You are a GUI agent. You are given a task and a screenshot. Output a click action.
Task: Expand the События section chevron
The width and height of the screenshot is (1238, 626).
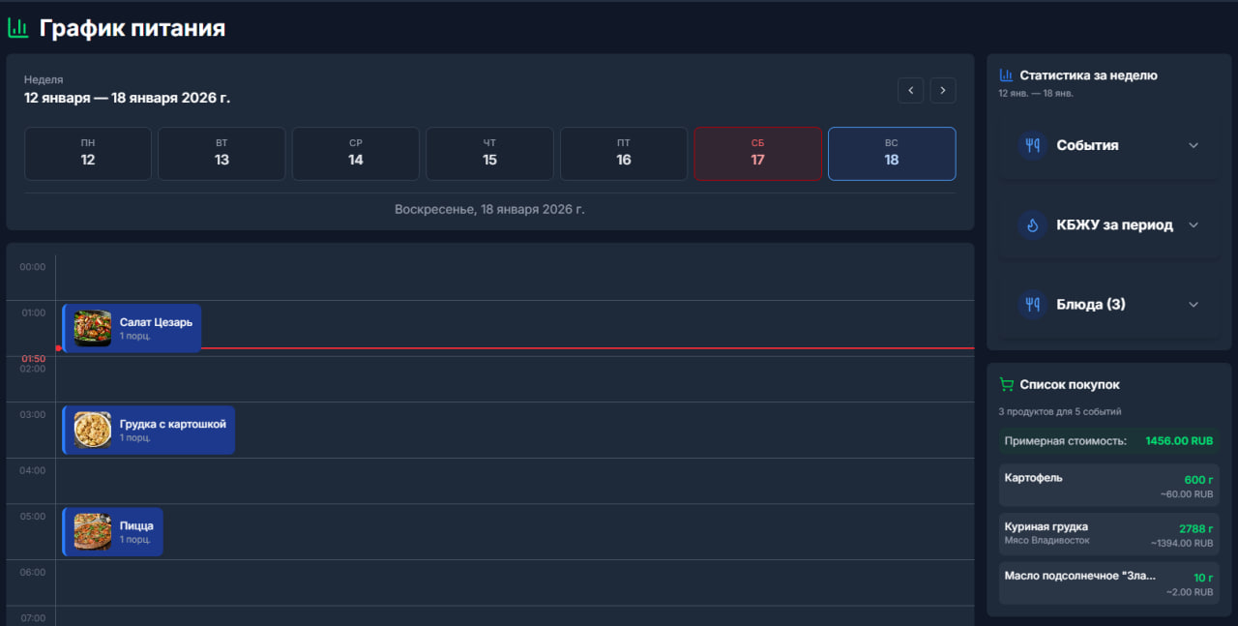(1194, 145)
